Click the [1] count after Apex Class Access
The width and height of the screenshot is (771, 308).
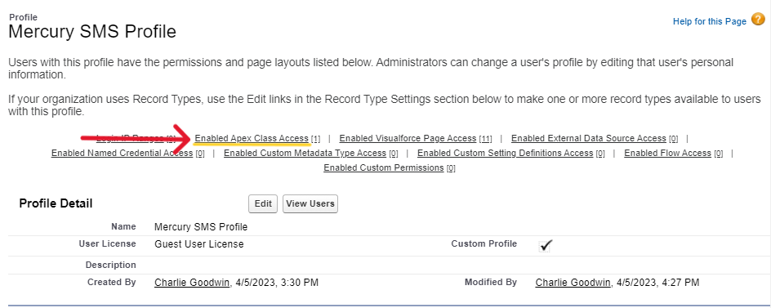click(x=316, y=139)
